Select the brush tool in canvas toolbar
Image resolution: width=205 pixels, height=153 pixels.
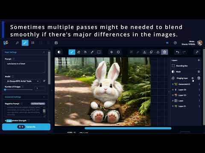point(72,52)
